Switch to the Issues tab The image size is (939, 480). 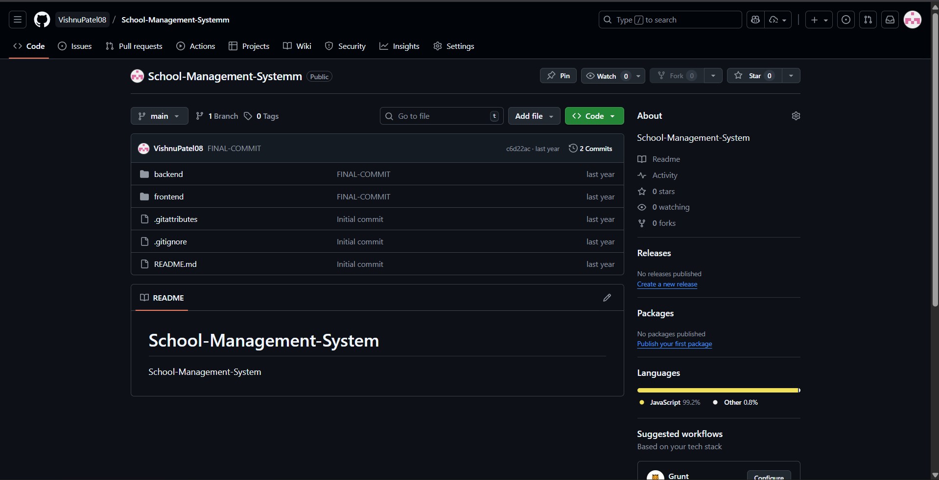(x=75, y=46)
